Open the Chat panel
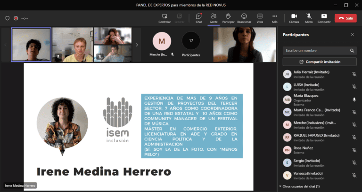 [198, 18]
